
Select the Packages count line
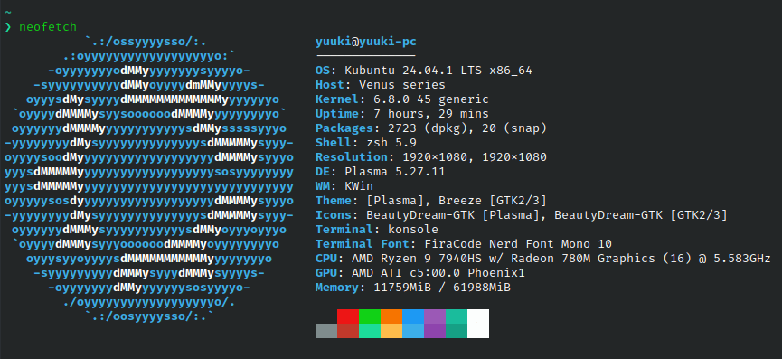431,128
